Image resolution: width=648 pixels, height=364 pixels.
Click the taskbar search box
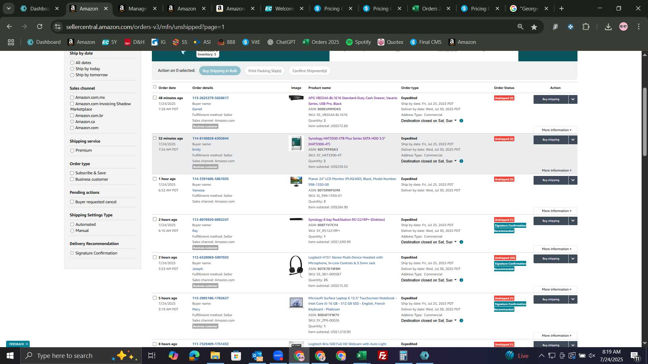(81, 356)
